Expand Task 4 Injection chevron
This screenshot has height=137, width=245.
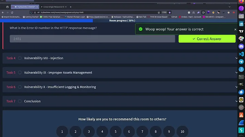click(236, 58)
